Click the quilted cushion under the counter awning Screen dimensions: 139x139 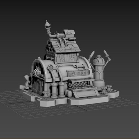(x=78, y=84)
